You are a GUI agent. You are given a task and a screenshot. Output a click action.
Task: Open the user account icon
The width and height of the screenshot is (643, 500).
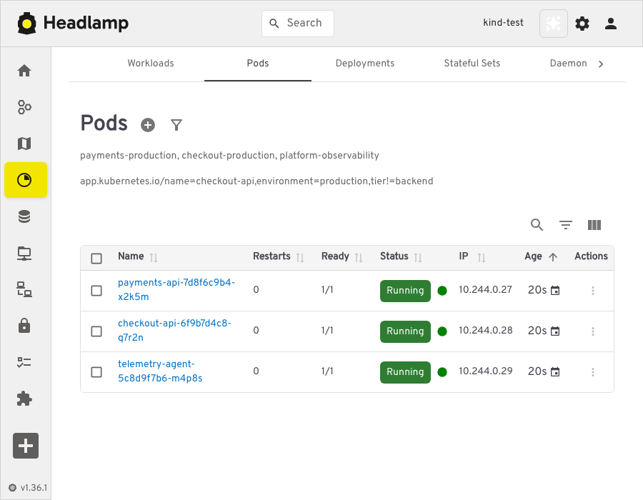[611, 24]
